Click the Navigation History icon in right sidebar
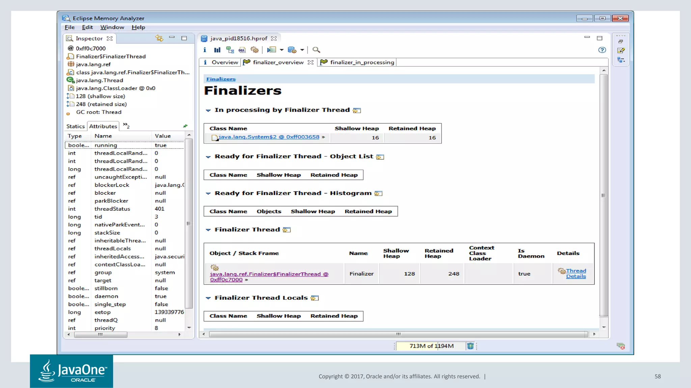This screenshot has height=388, width=691. click(x=621, y=60)
